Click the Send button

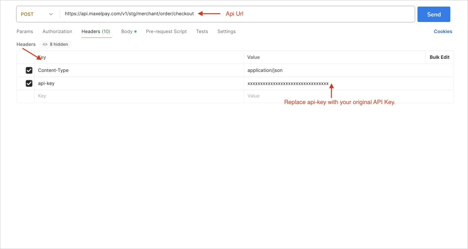coord(434,14)
